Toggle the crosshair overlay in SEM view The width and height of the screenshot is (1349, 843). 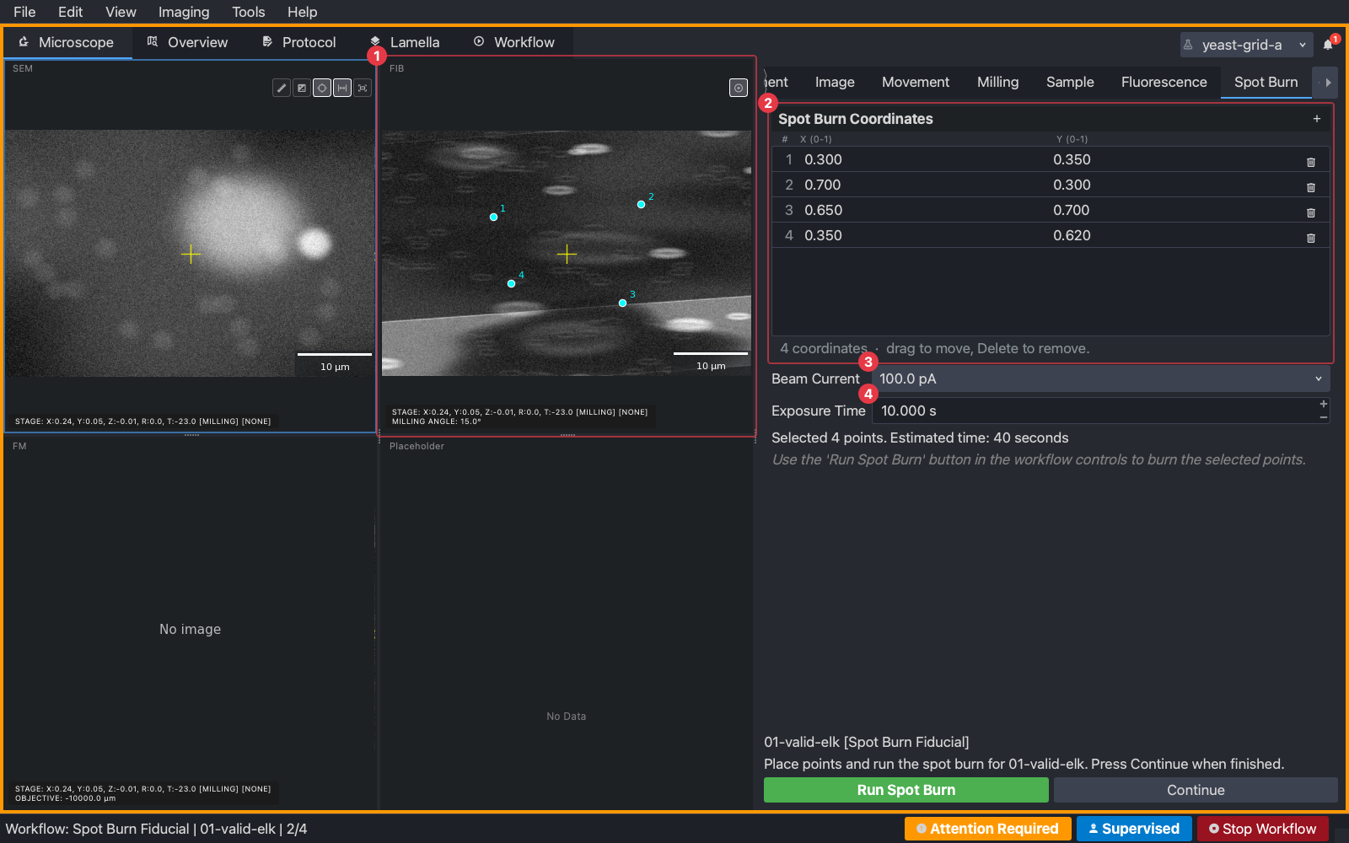(322, 88)
